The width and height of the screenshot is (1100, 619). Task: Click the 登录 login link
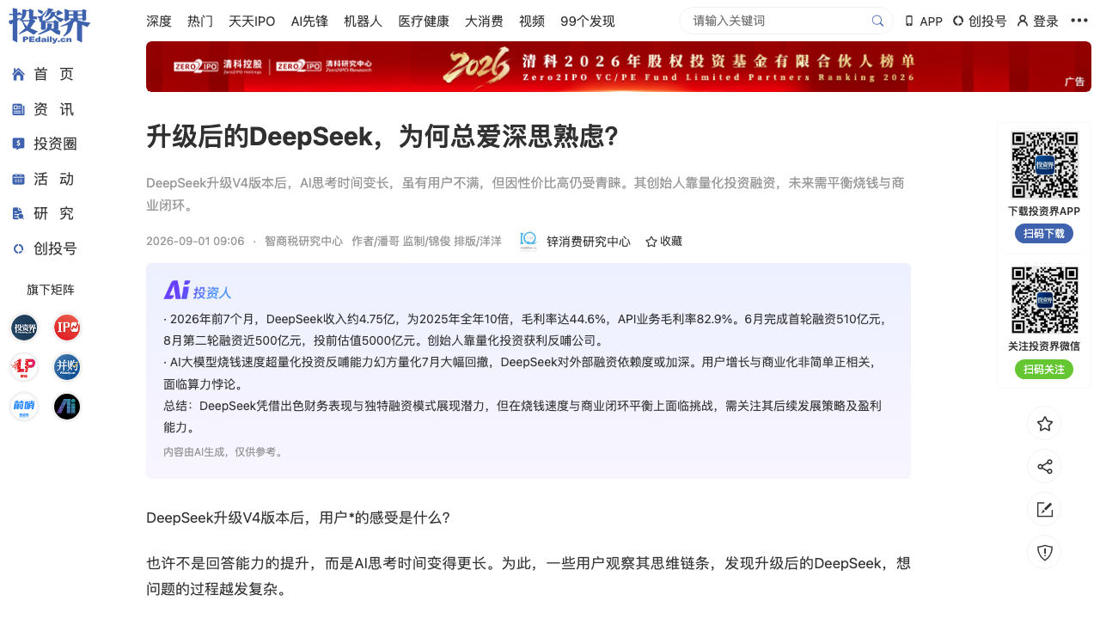(x=1037, y=21)
